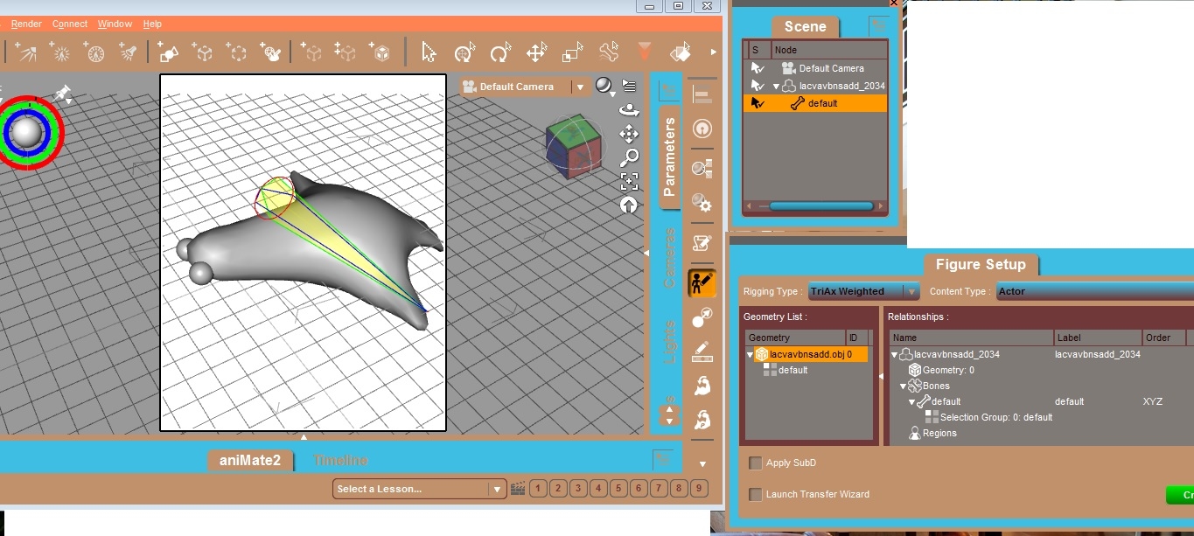Click the Scale tool icon
The width and height of the screenshot is (1194, 536).
point(572,53)
